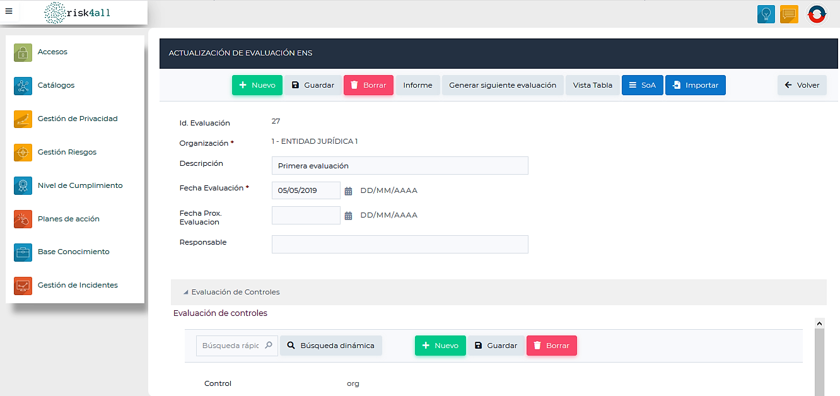
Task: Click the Id. Evaluación value '27'
Action: [276, 121]
